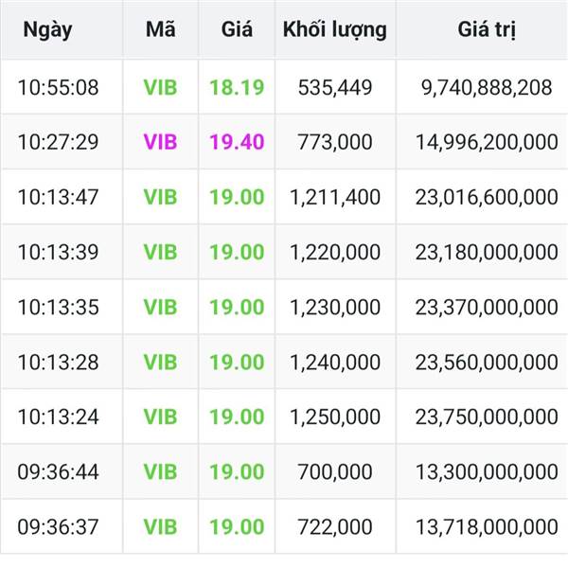The width and height of the screenshot is (568, 568).
Task: Open VIB link in the 10:13:47 row
Action: pyautogui.click(x=160, y=198)
